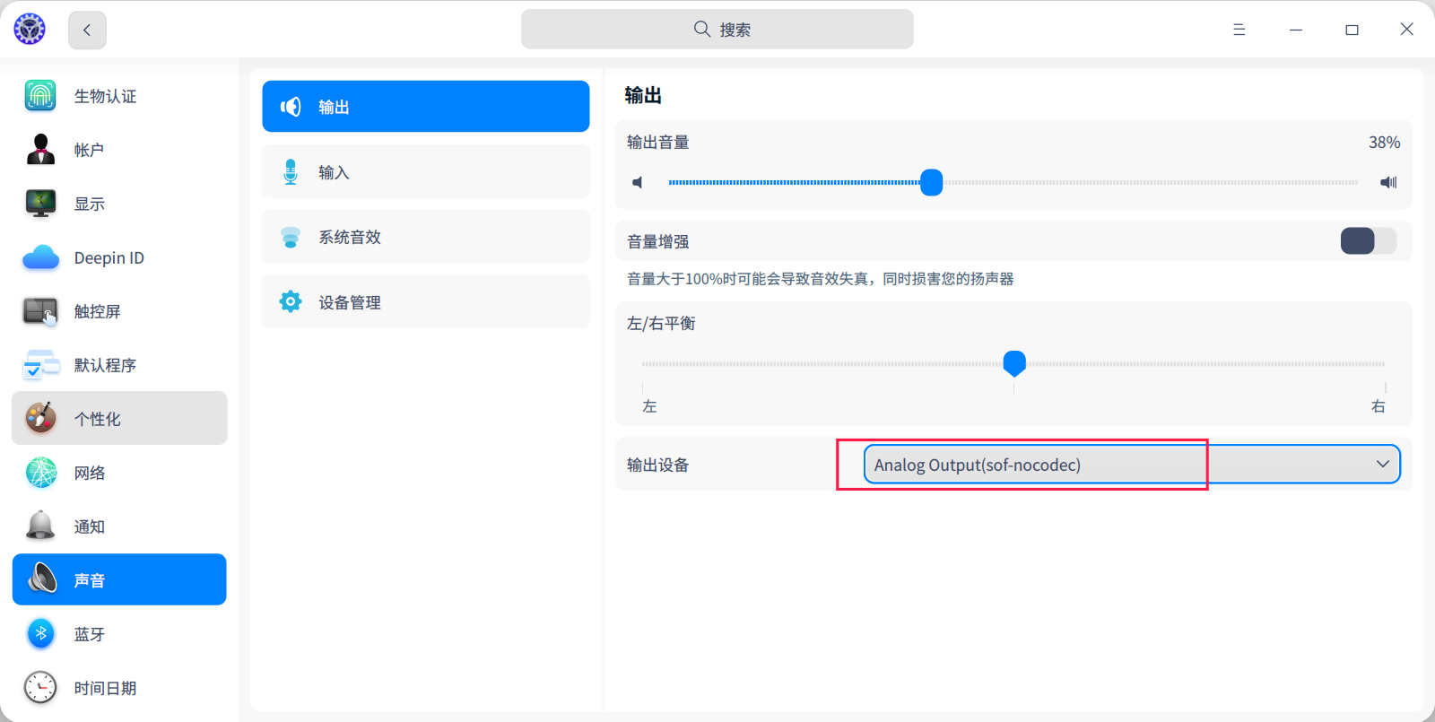The width and height of the screenshot is (1435, 722).
Task: Click the device management gear icon
Action: coord(291,301)
